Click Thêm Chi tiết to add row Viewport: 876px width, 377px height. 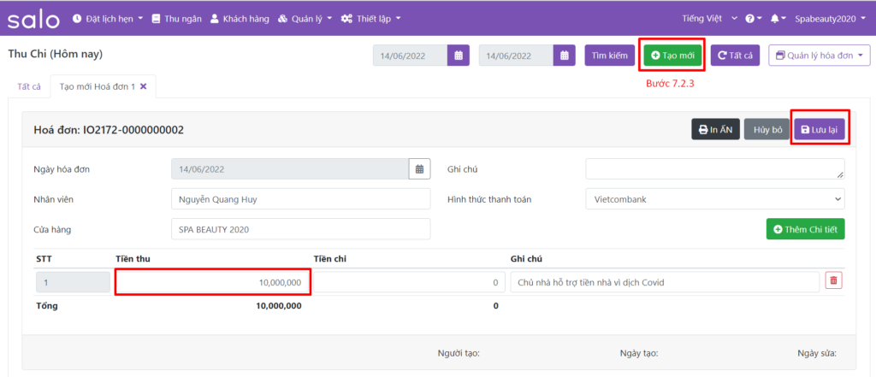(804, 229)
